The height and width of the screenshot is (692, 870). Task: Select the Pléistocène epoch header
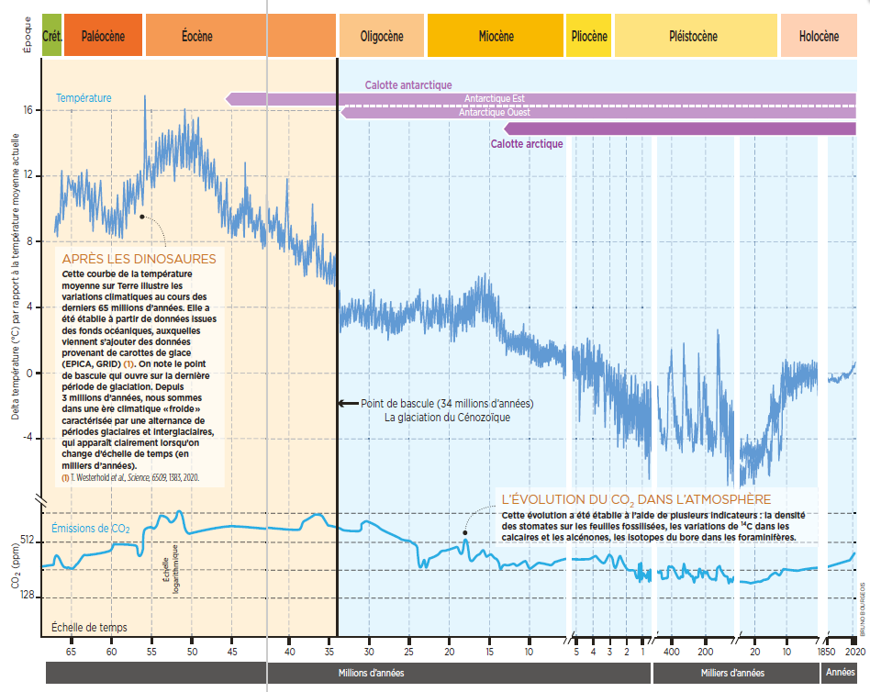pyautogui.click(x=696, y=37)
